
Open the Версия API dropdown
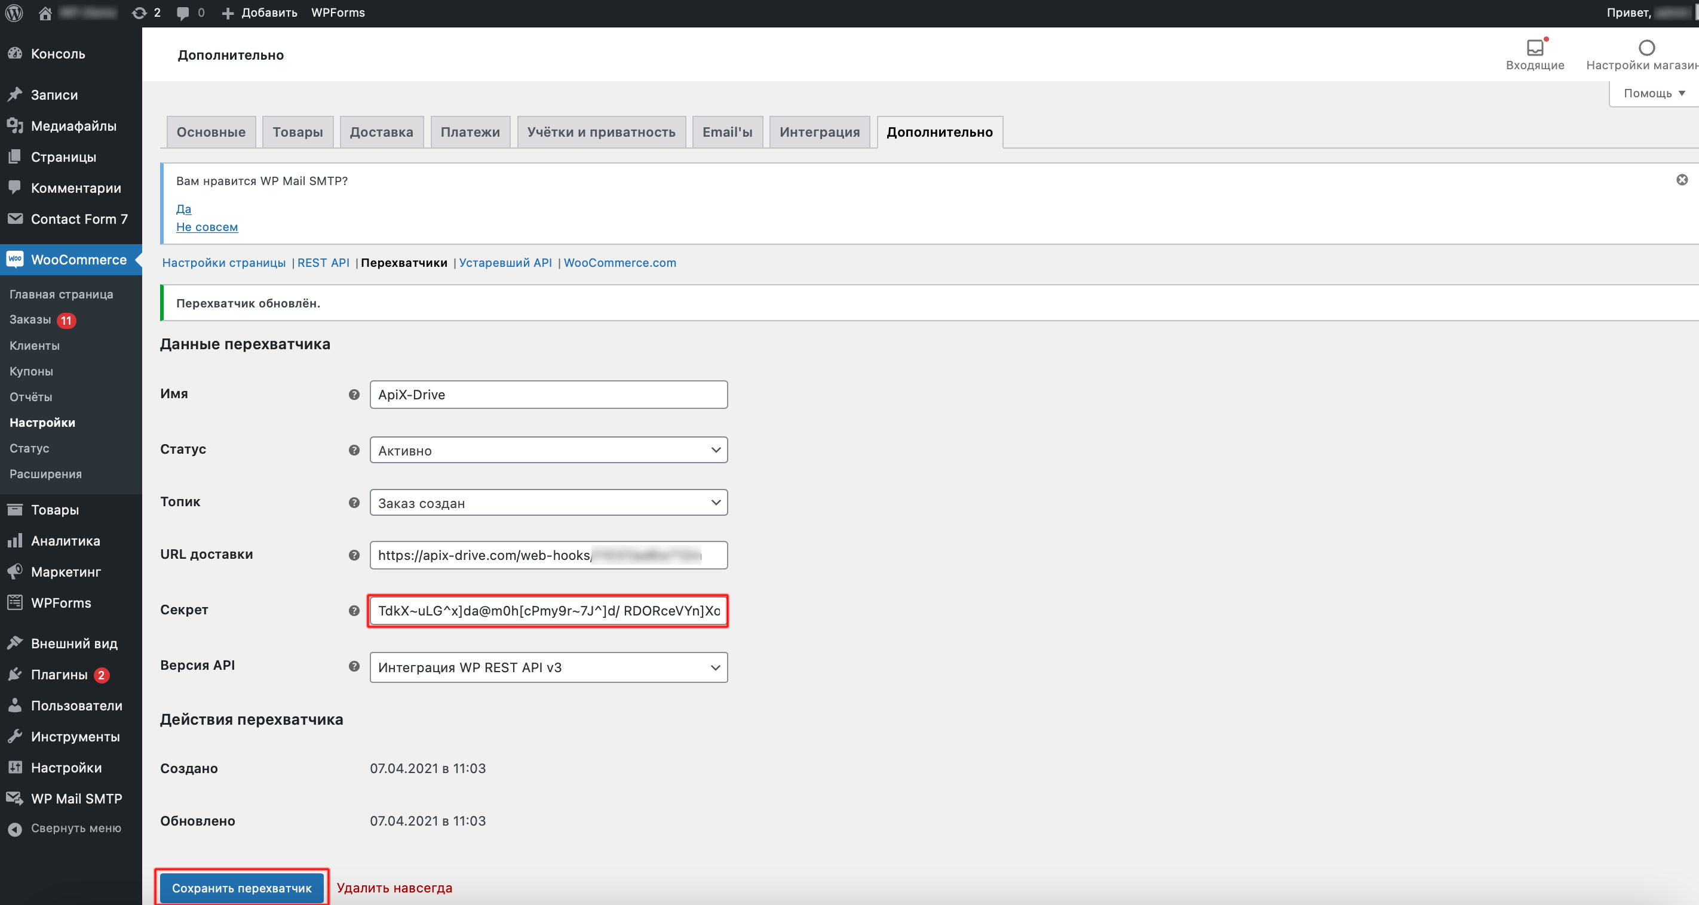[x=548, y=667]
